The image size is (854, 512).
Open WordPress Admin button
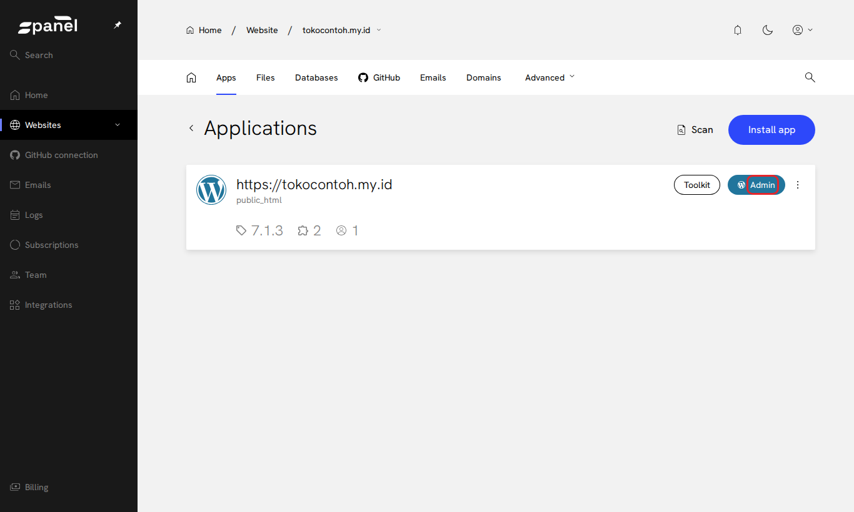pyautogui.click(x=756, y=185)
